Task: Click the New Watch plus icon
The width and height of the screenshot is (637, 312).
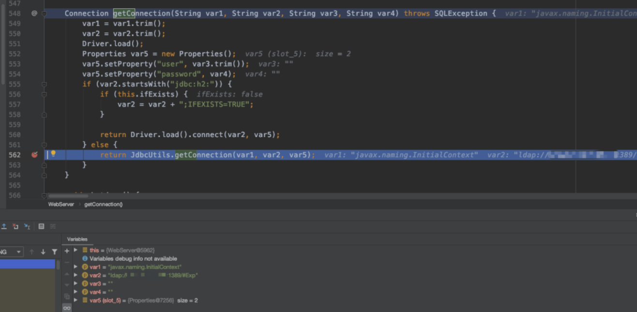Action: tap(67, 251)
